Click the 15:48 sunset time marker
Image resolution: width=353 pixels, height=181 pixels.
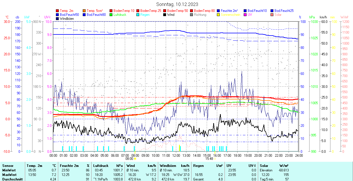tap(209, 159)
